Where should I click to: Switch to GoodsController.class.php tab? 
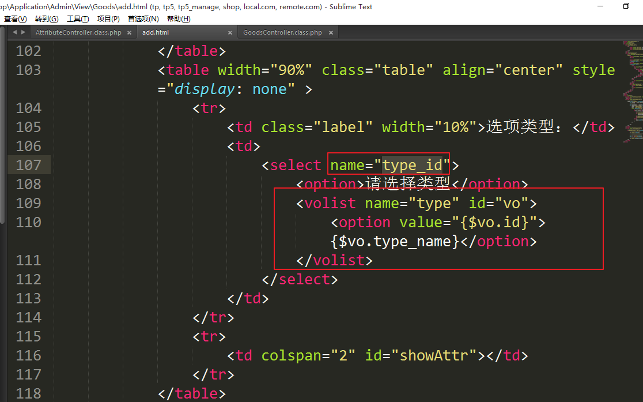point(282,33)
